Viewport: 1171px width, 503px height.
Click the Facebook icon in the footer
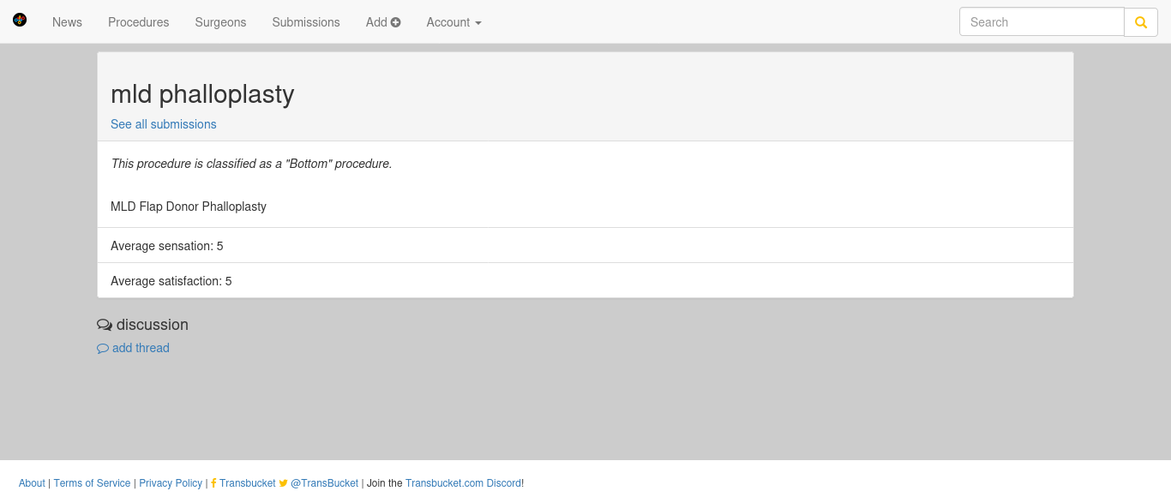(213, 483)
